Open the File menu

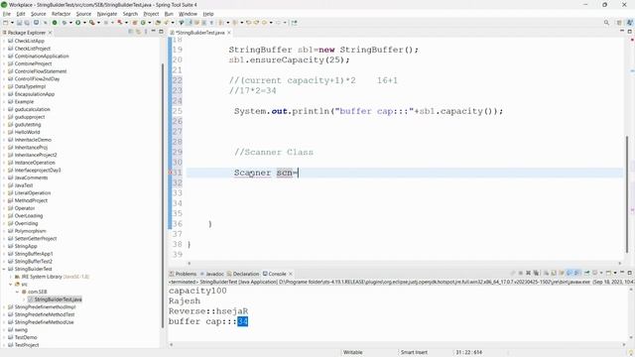coord(7,14)
